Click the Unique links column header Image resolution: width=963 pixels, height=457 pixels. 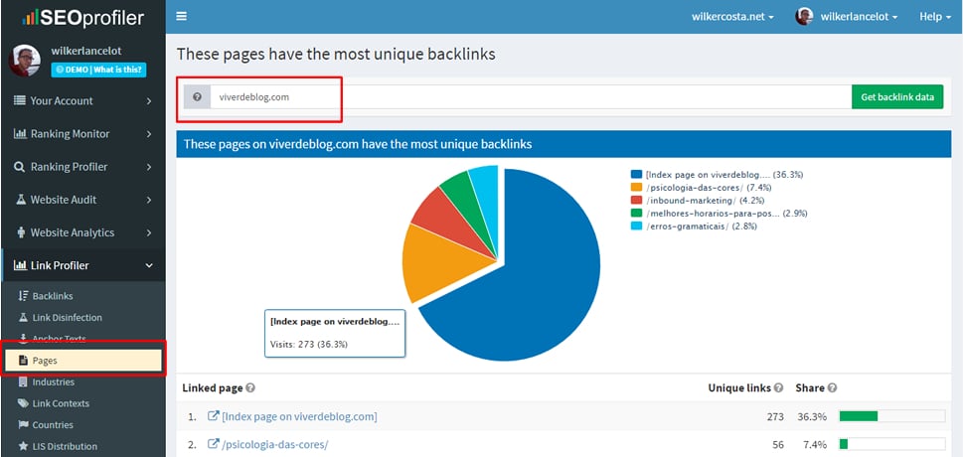(x=739, y=388)
